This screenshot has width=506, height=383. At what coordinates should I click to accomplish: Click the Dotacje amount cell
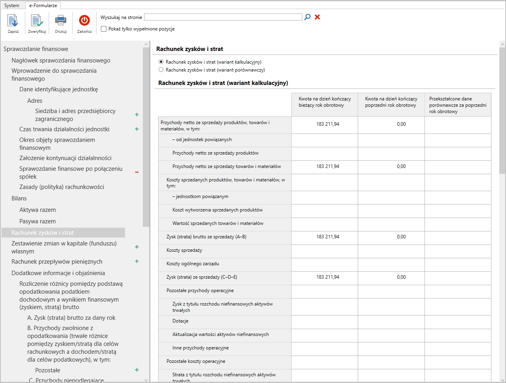324,321
